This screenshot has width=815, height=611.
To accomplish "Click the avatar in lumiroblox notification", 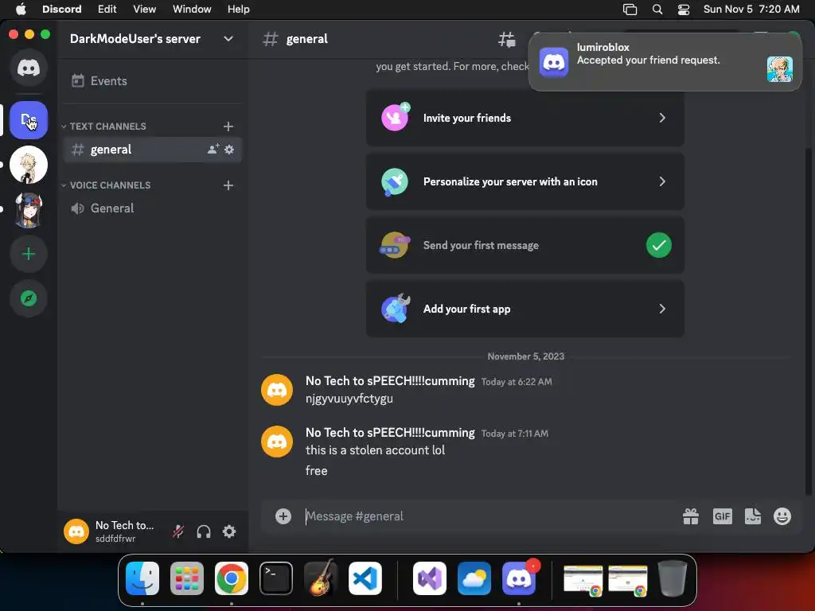I will coord(780,69).
